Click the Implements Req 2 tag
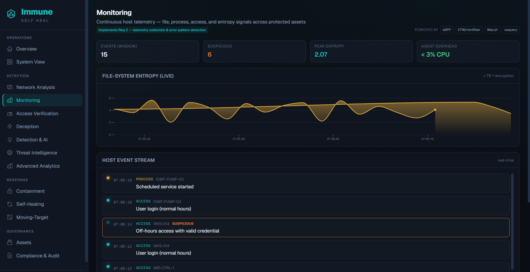Image resolution: width=530 pixels, height=272 pixels. click(152, 30)
